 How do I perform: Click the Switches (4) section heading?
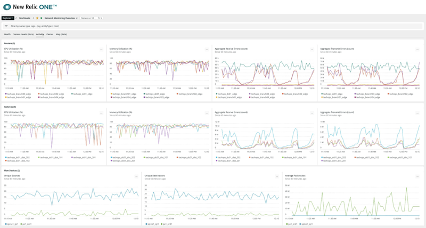click(x=10, y=107)
